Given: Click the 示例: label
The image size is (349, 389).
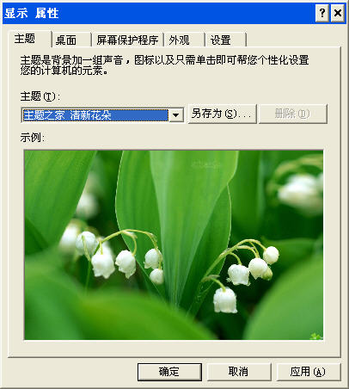Looking at the screenshot, I should 32,138.
